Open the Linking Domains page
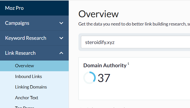The image size is (190, 108). tap(31, 87)
